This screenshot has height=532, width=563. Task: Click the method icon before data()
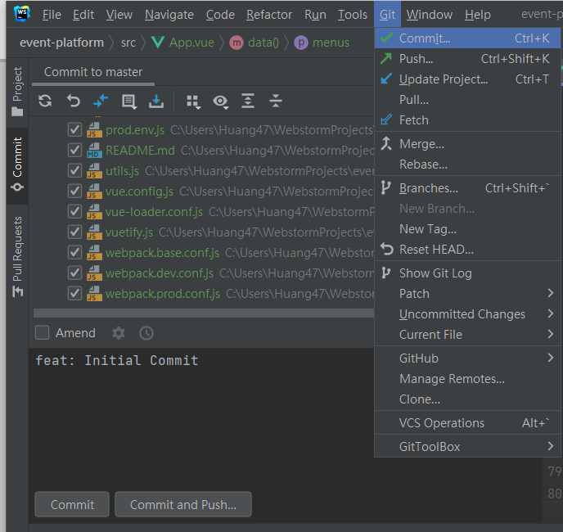pyautogui.click(x=236, y=43)
